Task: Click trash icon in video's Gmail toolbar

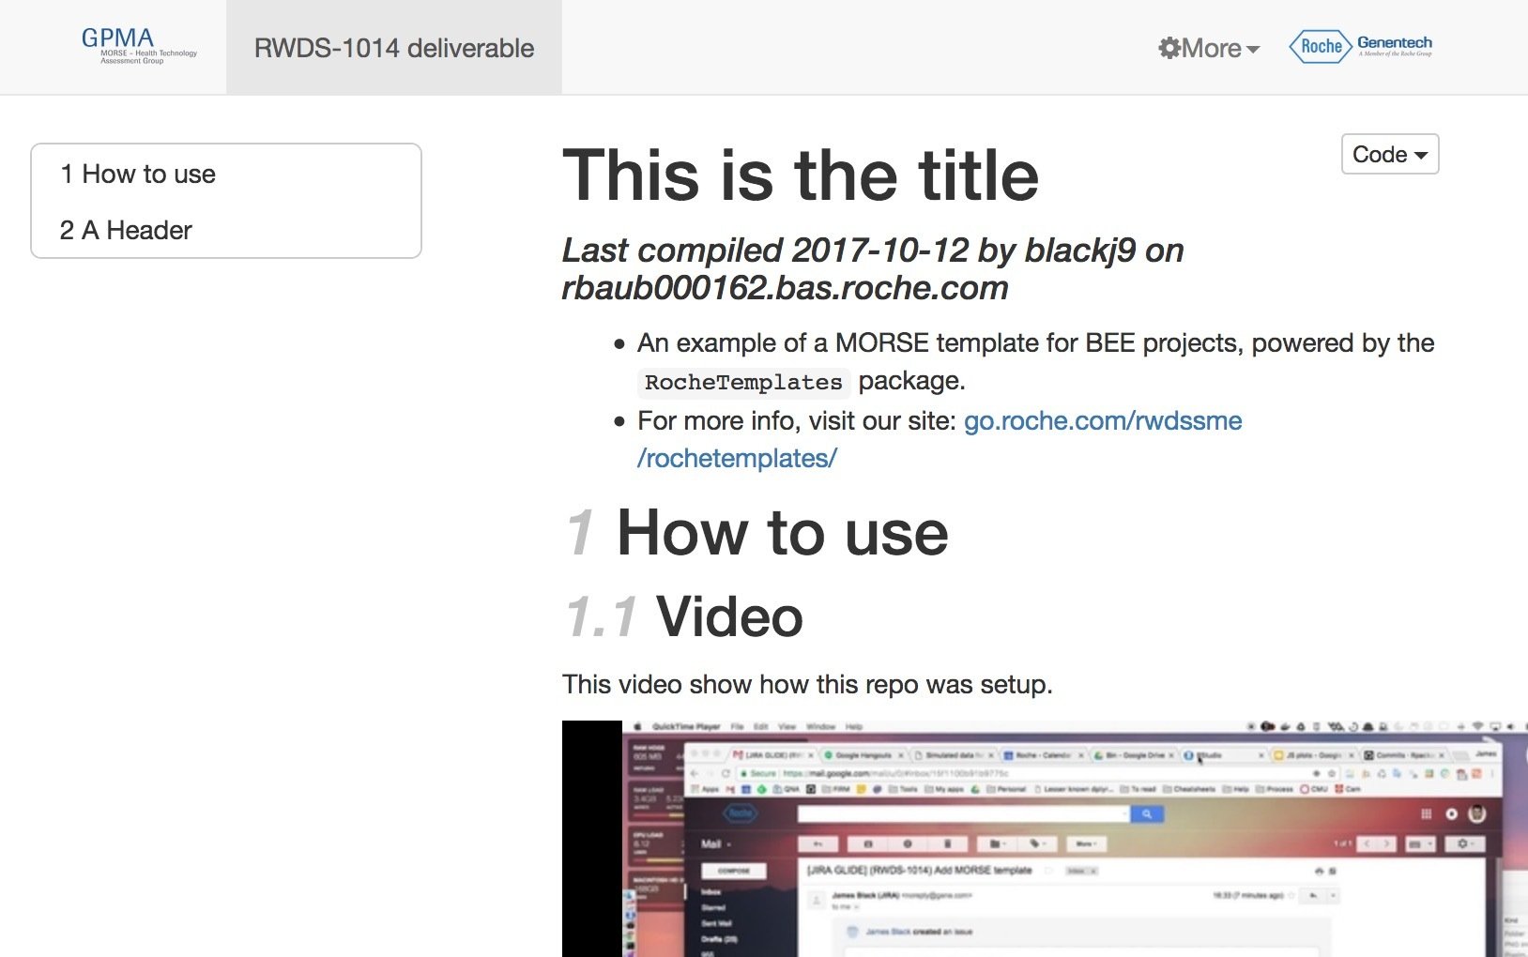Action: 947,844
